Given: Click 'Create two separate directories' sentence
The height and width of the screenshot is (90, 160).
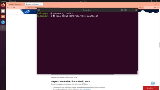Looking at the screenshot, I should (x=69, y=84).
